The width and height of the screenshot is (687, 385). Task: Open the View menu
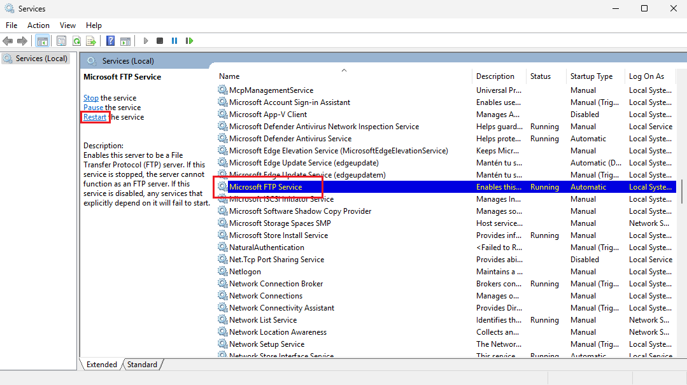tap(67, 25)
